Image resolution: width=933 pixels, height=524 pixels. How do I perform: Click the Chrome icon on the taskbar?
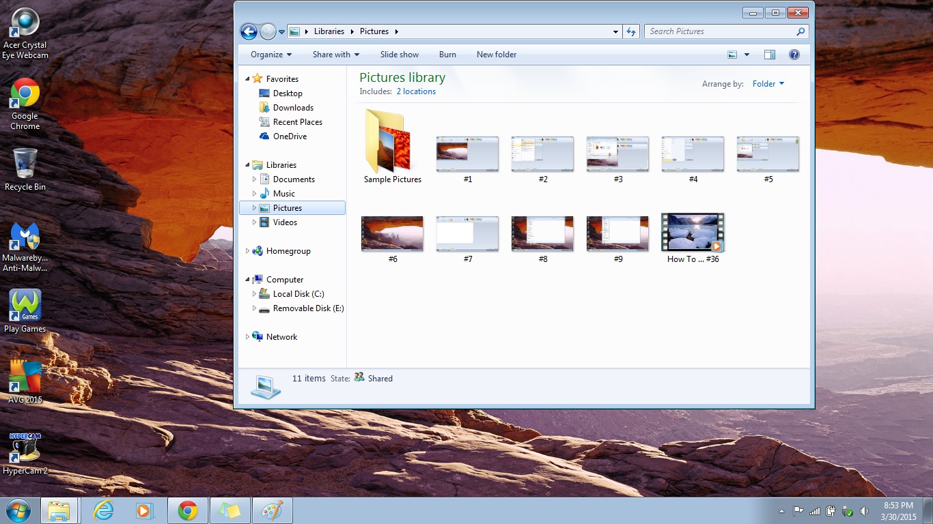pyautogui.click(x=187, y=510)
